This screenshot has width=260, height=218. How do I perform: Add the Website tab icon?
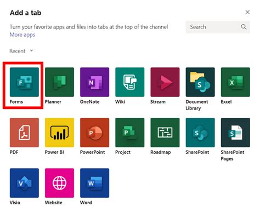[59, 183]
